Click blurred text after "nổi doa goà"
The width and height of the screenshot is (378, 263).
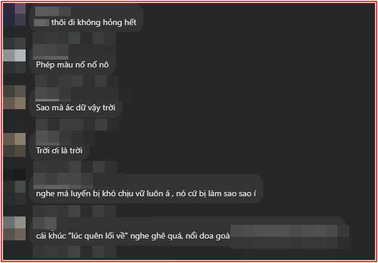290,236
